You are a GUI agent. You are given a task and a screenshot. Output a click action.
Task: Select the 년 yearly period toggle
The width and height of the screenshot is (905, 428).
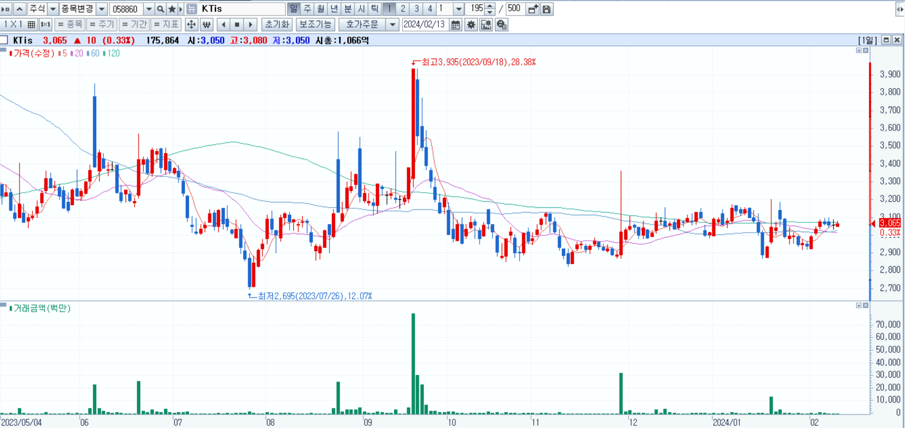click(335, 9)
